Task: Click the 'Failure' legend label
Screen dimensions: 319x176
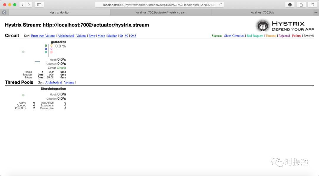Action: (x=297, y=36)
